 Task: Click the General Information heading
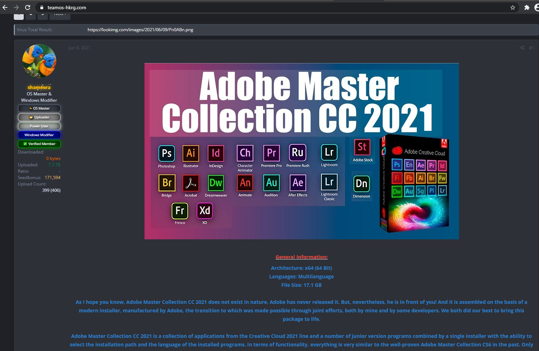click(302, 257)
